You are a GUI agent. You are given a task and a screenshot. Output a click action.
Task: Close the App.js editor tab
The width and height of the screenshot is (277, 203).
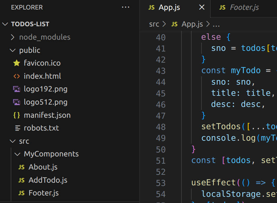(202, 7)
